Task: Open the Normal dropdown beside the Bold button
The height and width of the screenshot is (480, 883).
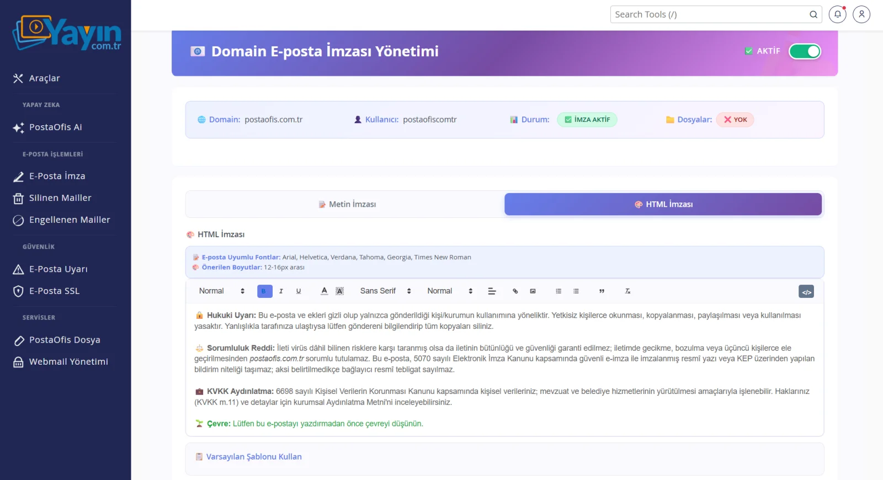Action: click(x=221, y=291)
